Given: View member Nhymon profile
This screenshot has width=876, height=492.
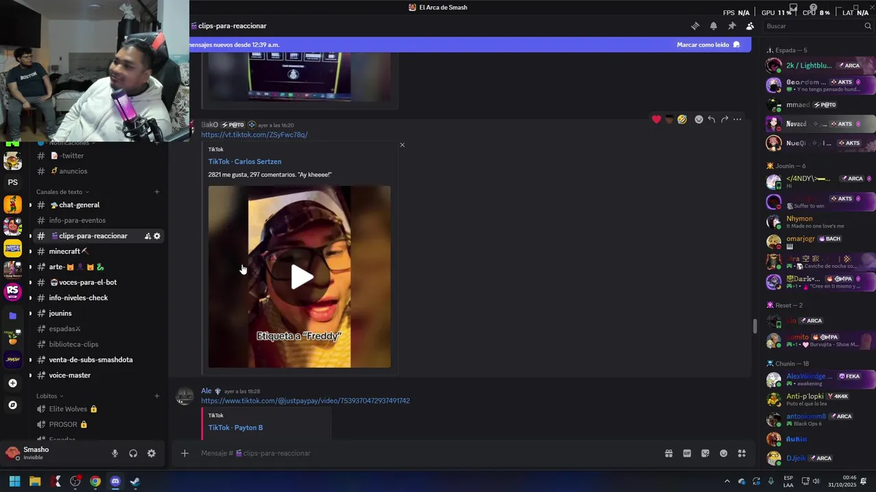Looking at the screenshot, I should (x=820, y=222).
